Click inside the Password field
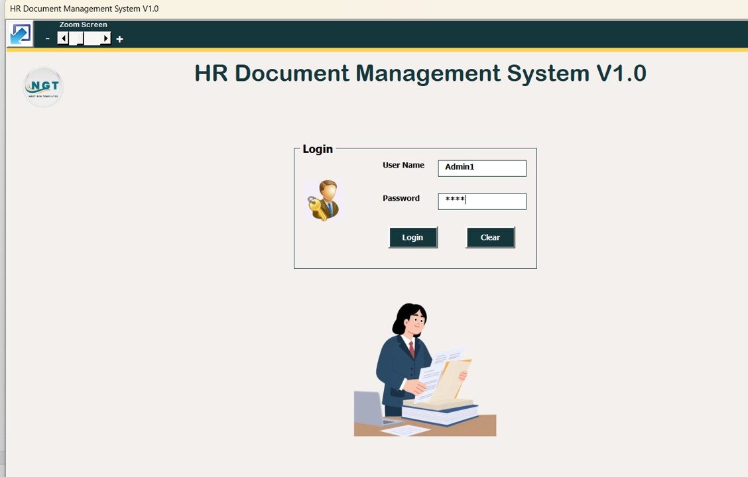 (x=481, y=201)
